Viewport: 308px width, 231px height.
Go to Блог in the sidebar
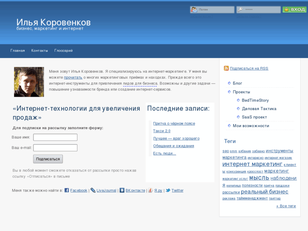[x=237, y=83]
